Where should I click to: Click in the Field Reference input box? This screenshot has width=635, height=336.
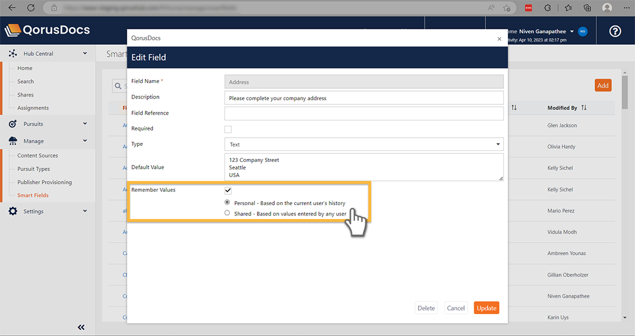(364, 114)
